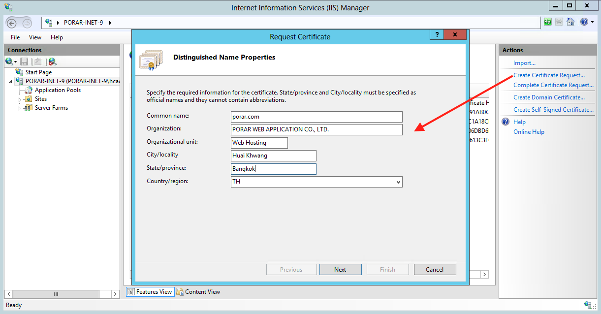Image resolution: width=601 pixels, height=314 pixels.
Task: Open the Country/region dropdown
Action: pos(398,182)
